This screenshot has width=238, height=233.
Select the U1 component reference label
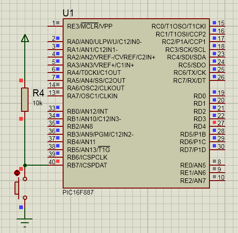pyautogui.click(x=68, y=13)
